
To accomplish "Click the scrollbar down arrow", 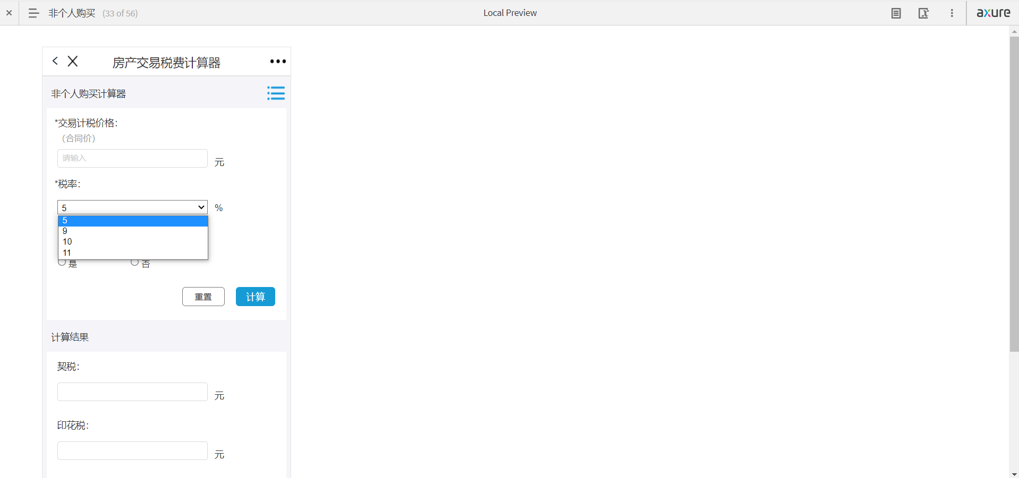I will click(1014, 474).
